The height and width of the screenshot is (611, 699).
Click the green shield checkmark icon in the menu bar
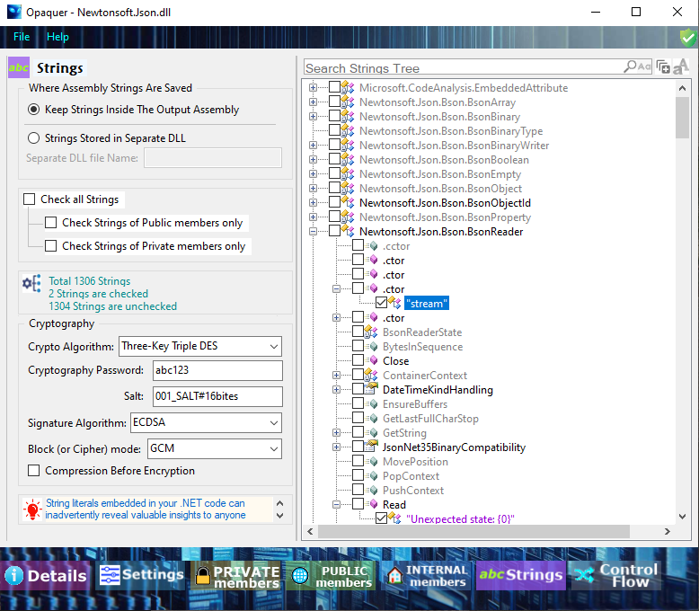click(x=688, y=38)
